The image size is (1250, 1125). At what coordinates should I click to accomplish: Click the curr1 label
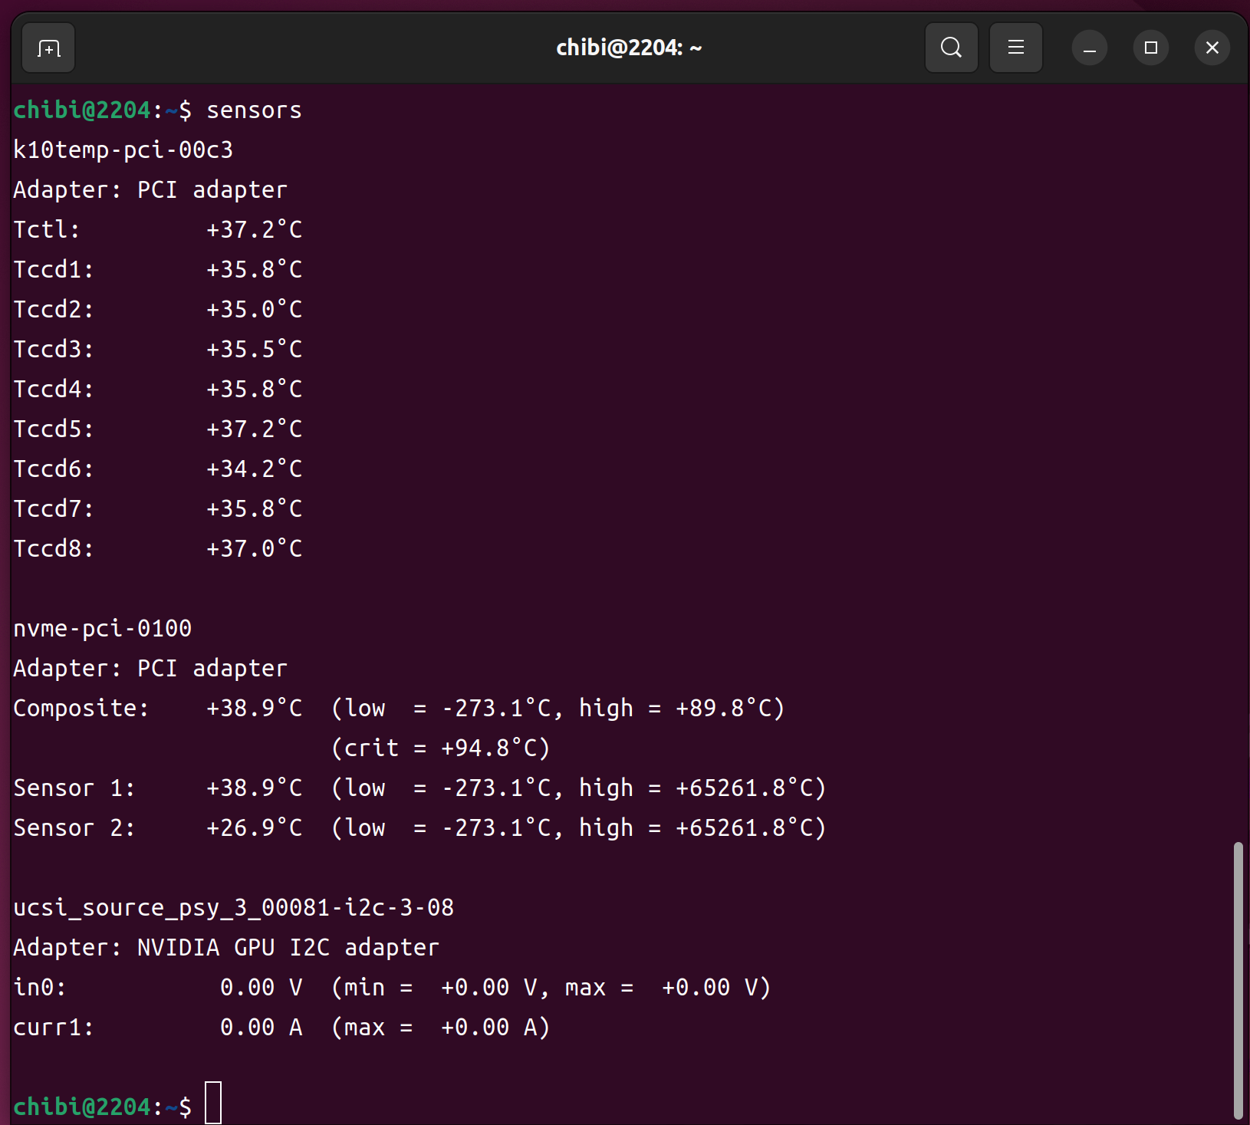click(53, 1028)
